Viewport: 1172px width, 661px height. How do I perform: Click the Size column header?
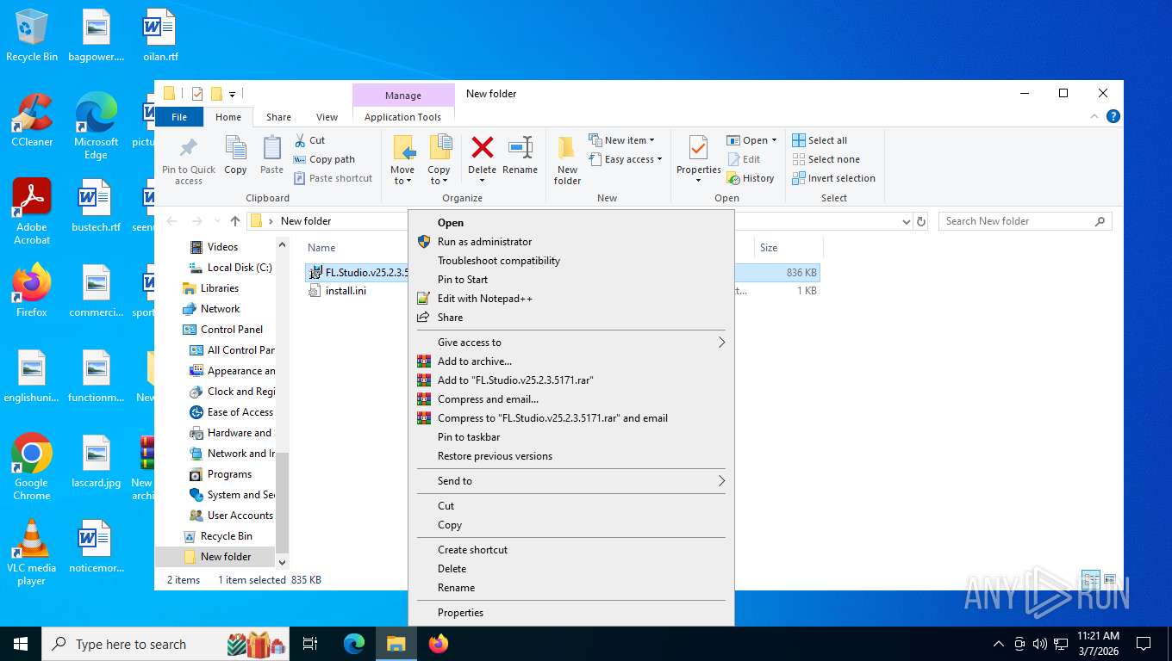769,248
